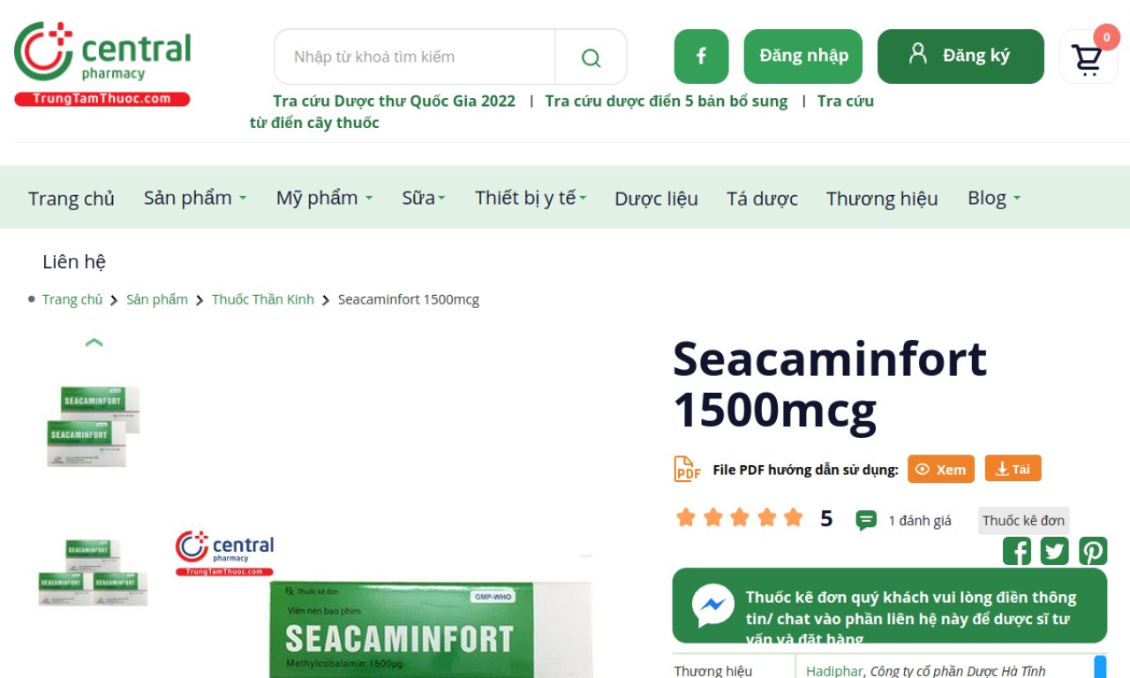Share product on Facebook
This screenshot has height=678, width=1130.
tap(1017, 551)
